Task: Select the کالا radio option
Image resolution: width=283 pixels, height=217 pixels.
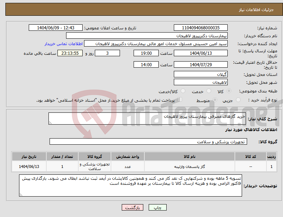Action: pyautogui.click(x=229, y=91)
